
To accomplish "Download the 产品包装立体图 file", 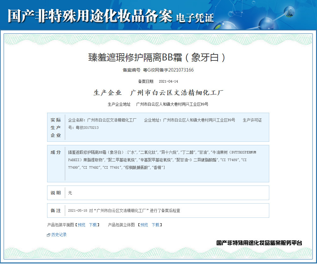I will (x=156, y=225).
